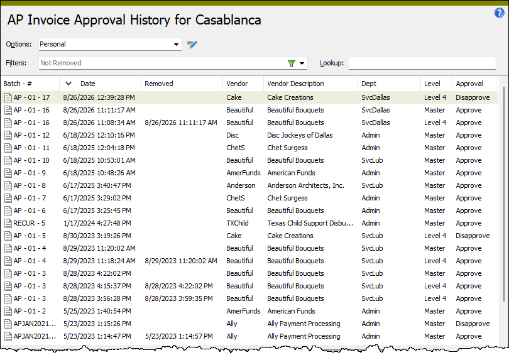This screenshot has height=355, width=509.
Task: Click document icon for RECUR - 5 row
Action: (8, 223)
